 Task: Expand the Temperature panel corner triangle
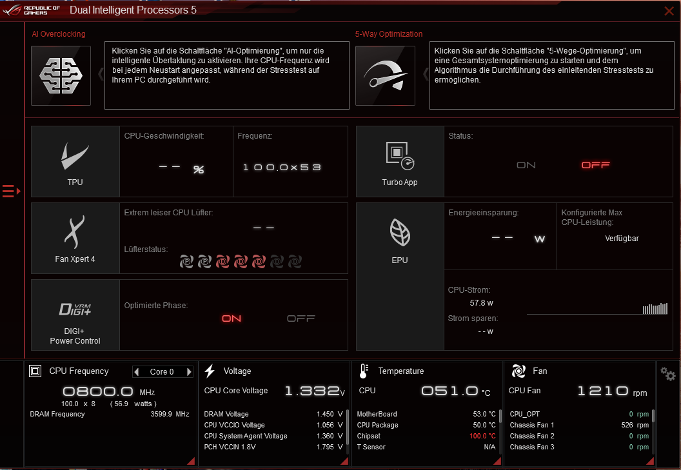point(497,462)
